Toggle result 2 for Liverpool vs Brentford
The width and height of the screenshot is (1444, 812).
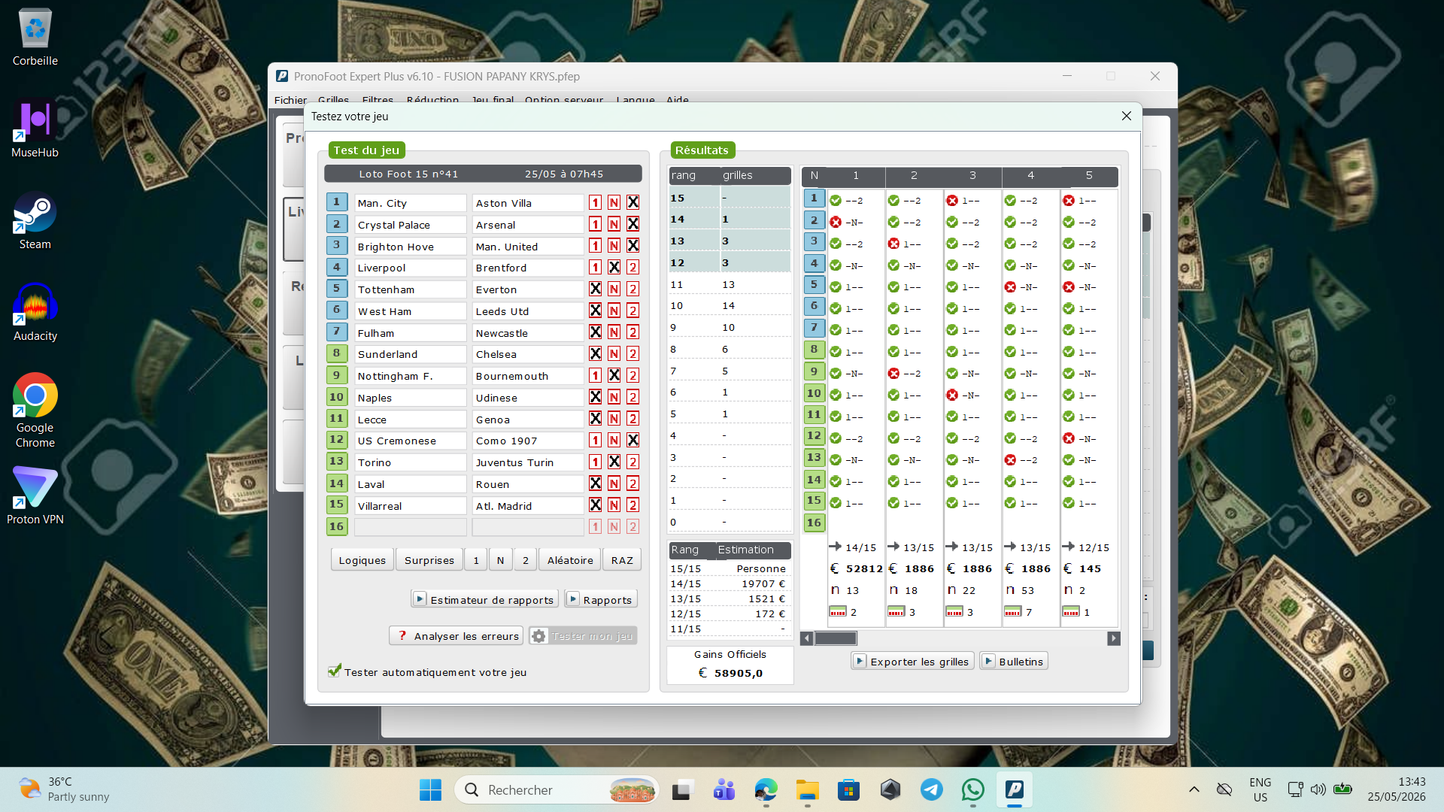(x=633, y=268)
